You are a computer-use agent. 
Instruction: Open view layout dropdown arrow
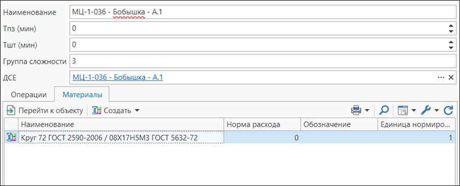point(414,111)
